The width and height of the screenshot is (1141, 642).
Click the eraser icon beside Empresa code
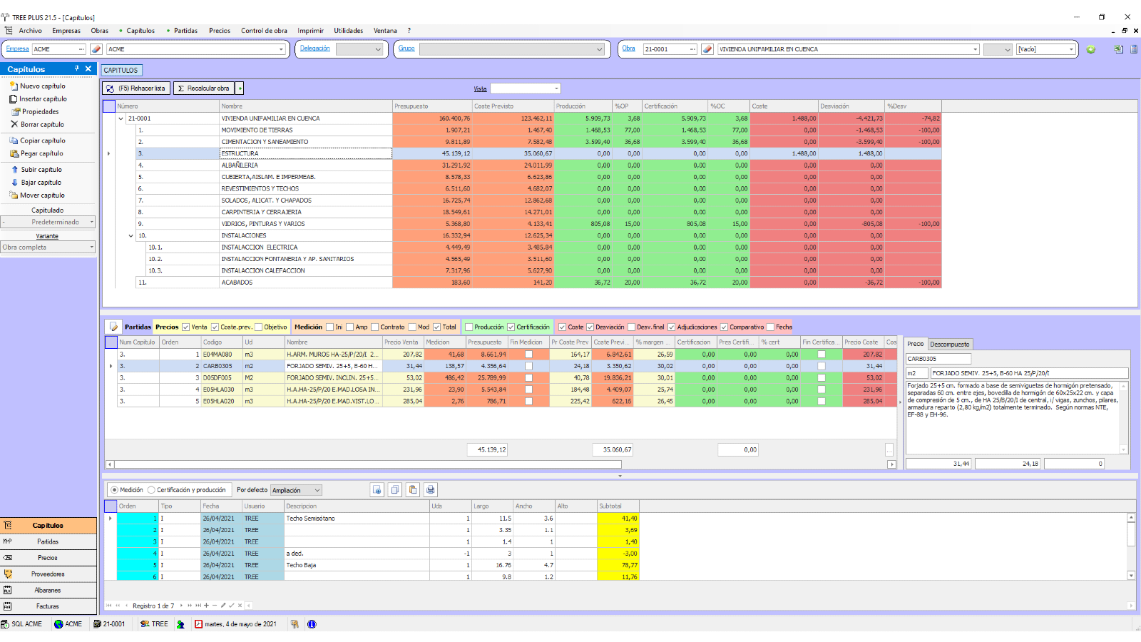tap(96, 49)
